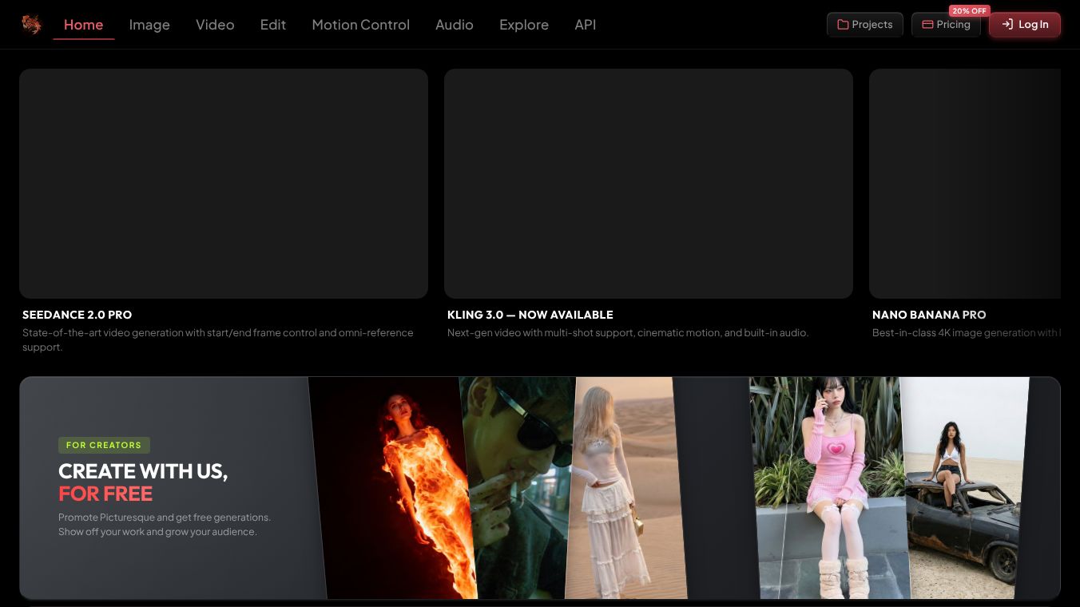Open the API tab
The width and height of the screenshot is (1080, 607).
coord(586,25)
